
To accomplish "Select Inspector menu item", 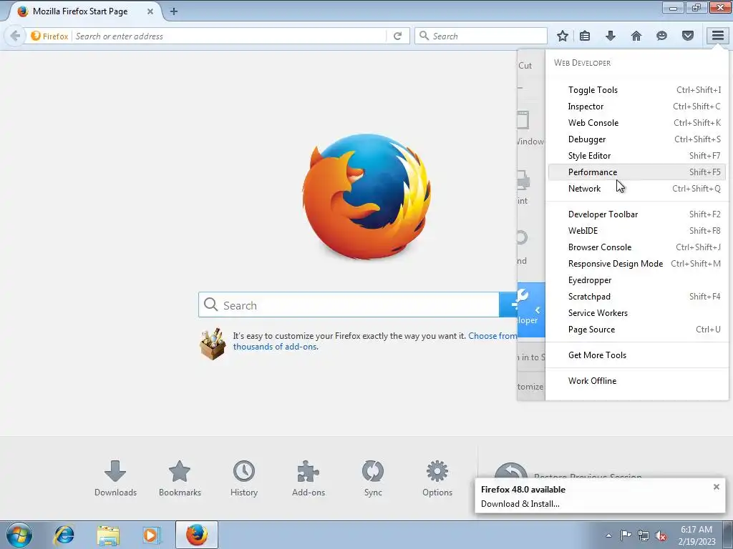I will click(x=636, y=107).
